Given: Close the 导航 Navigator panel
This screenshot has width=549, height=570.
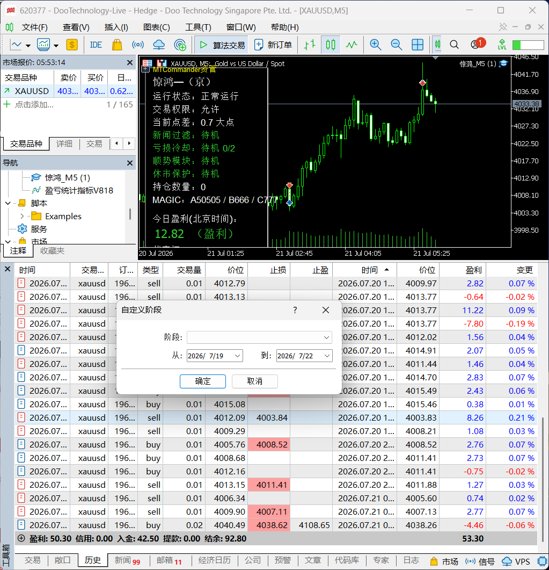Looking at the screenshot, I should click(130, 163).
